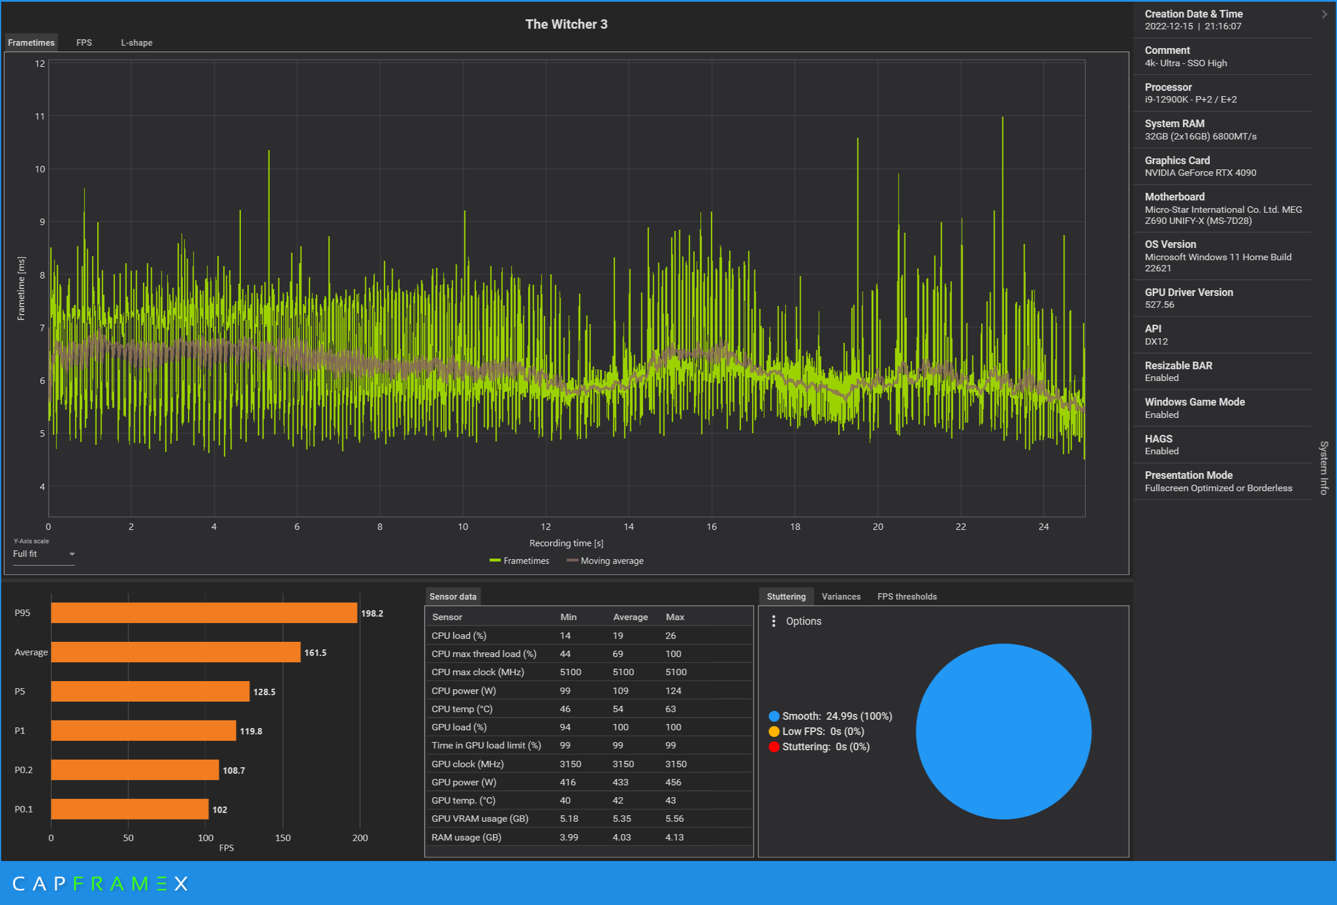Image resolution: width=1337 pixels, height=905 pixels.
Task: Click the blue Smooth pie chart
Action: point(1003,732)
